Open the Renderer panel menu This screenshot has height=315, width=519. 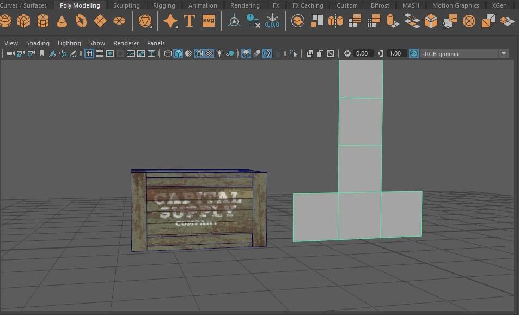126,43
